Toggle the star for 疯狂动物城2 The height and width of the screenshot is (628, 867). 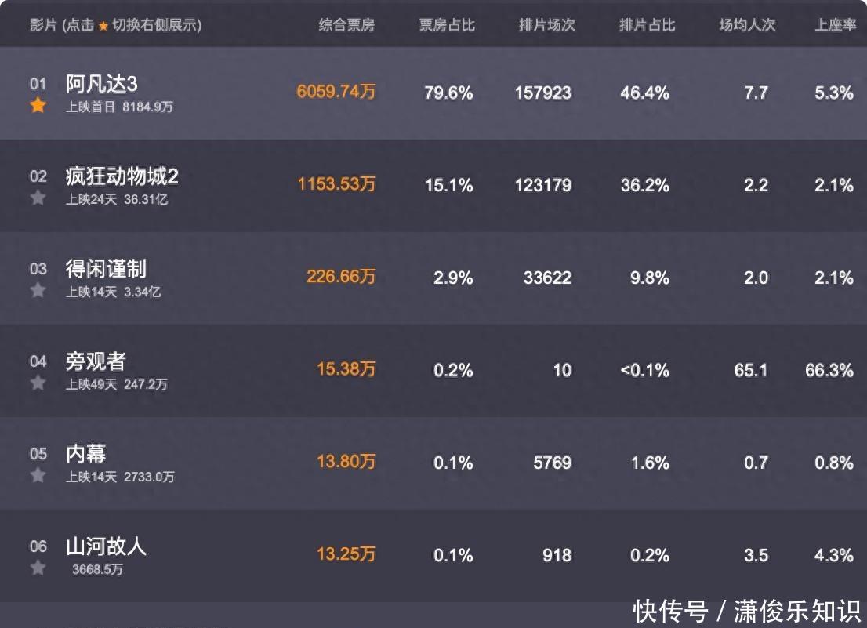point(37,198)
